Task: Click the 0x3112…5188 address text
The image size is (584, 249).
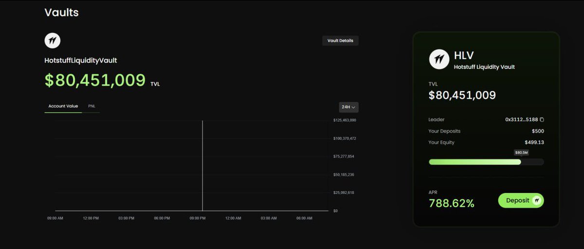Action: 522,119
